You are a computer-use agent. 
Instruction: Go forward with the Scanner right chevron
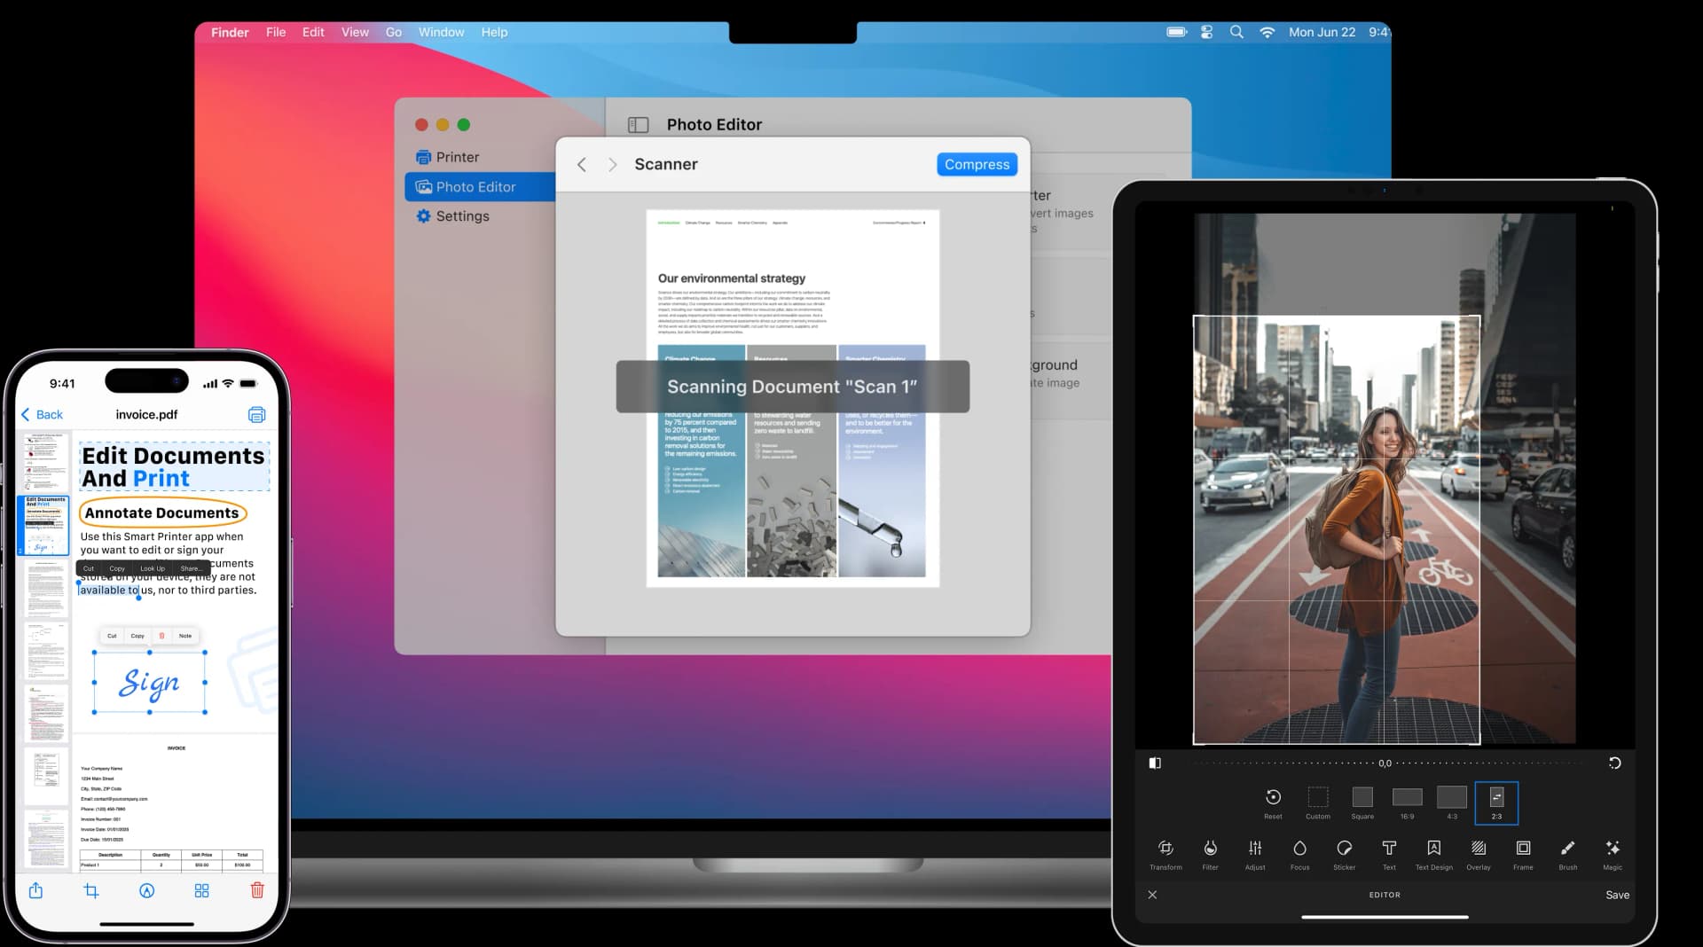612,164
